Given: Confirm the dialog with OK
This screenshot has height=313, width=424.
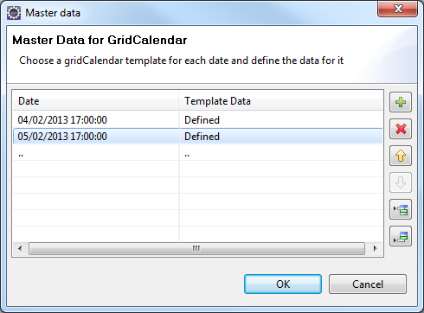Looking at the screenshot, I should [x=283, y=284].
